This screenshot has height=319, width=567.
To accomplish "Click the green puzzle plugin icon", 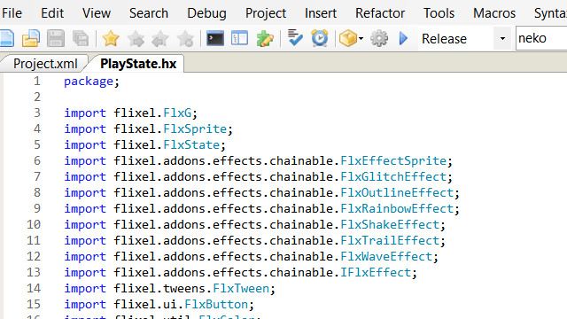I will [x=265, y=38].
